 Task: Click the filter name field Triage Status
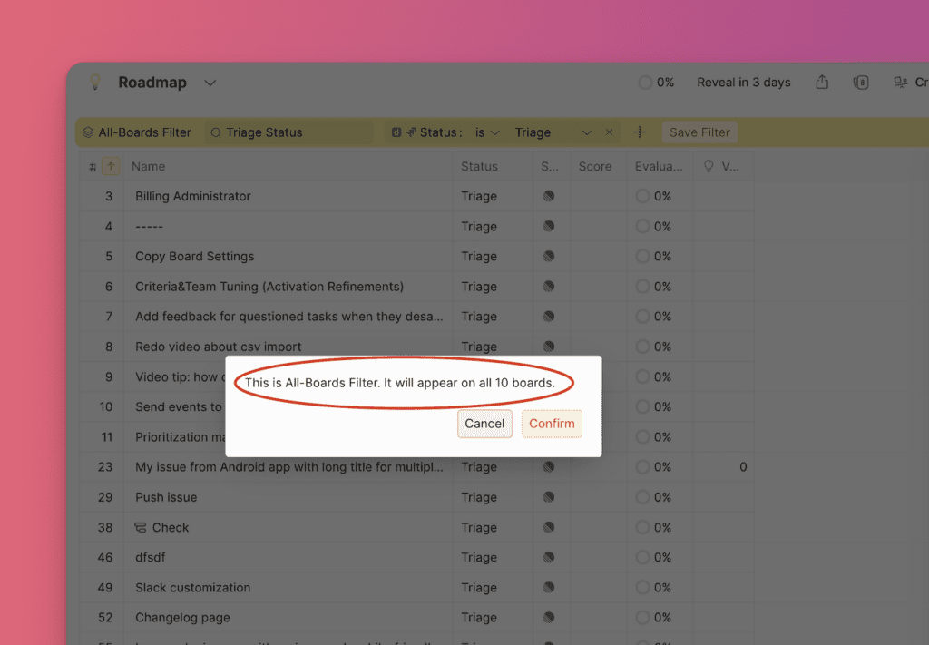pos(288,132)
